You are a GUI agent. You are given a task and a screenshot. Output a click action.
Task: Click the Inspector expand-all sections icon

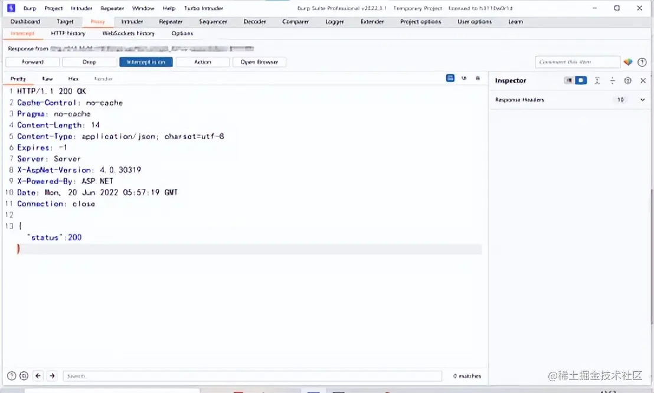[x=597, y=80]
